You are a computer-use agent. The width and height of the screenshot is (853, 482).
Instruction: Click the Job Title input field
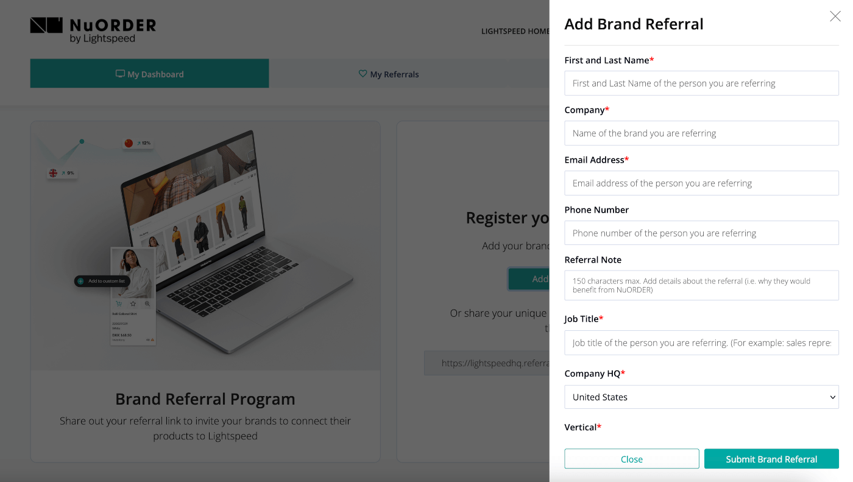[x=701, y=342]
